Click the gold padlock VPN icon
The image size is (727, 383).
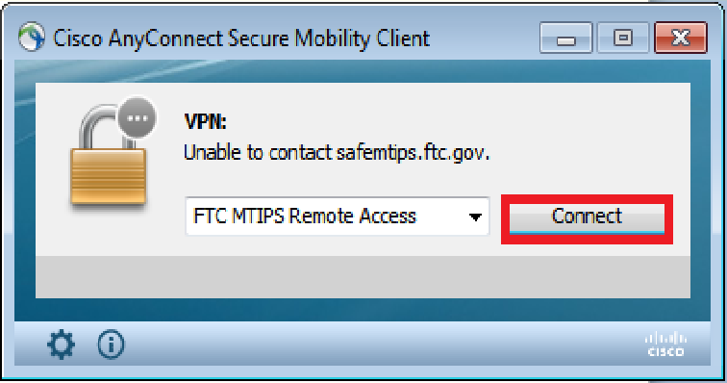coord(108,160)
